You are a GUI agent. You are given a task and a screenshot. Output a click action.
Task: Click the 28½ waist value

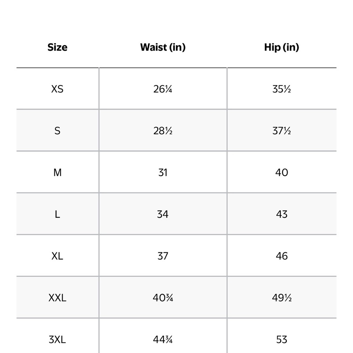coord(163,131)
